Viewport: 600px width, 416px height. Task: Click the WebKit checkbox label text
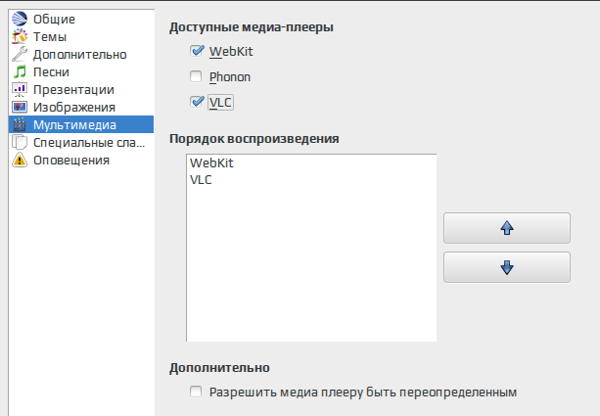[x=231, y=51]
